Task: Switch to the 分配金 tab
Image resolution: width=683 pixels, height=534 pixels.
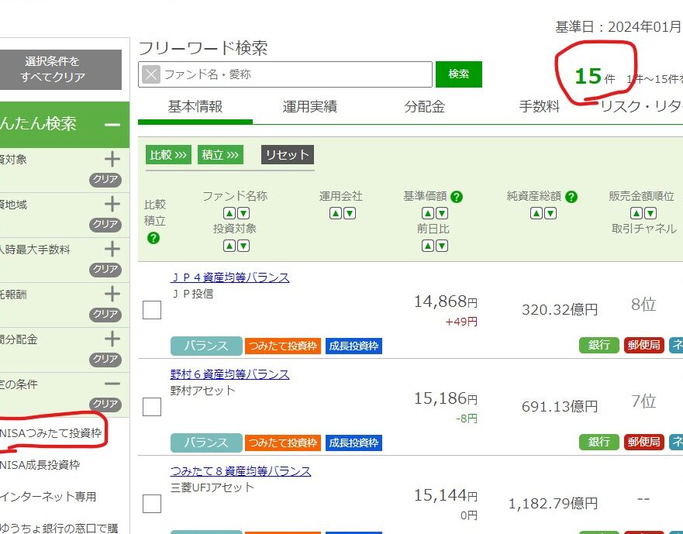Action: (424, 107)
